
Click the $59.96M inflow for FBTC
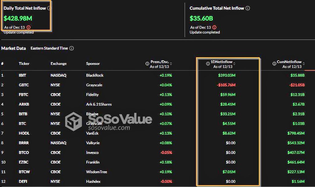tap(228, 95)
